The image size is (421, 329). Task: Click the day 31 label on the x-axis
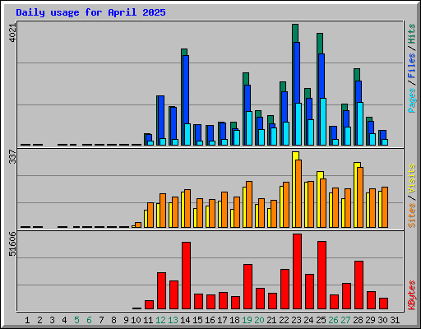[395, 320]
